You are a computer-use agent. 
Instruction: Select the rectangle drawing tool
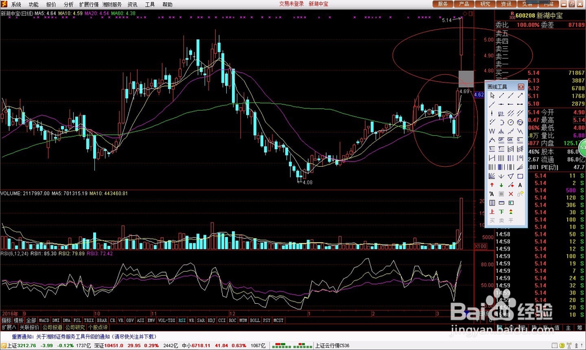tap(520, 176)
